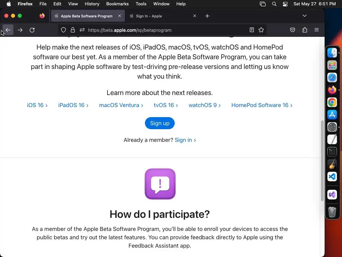Reload the current page
Viewport: 342px width, 257px height.
[32, 30]
